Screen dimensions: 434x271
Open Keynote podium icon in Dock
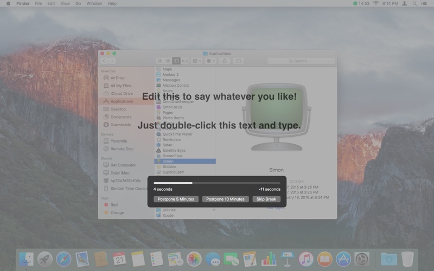tap(287, 259)
